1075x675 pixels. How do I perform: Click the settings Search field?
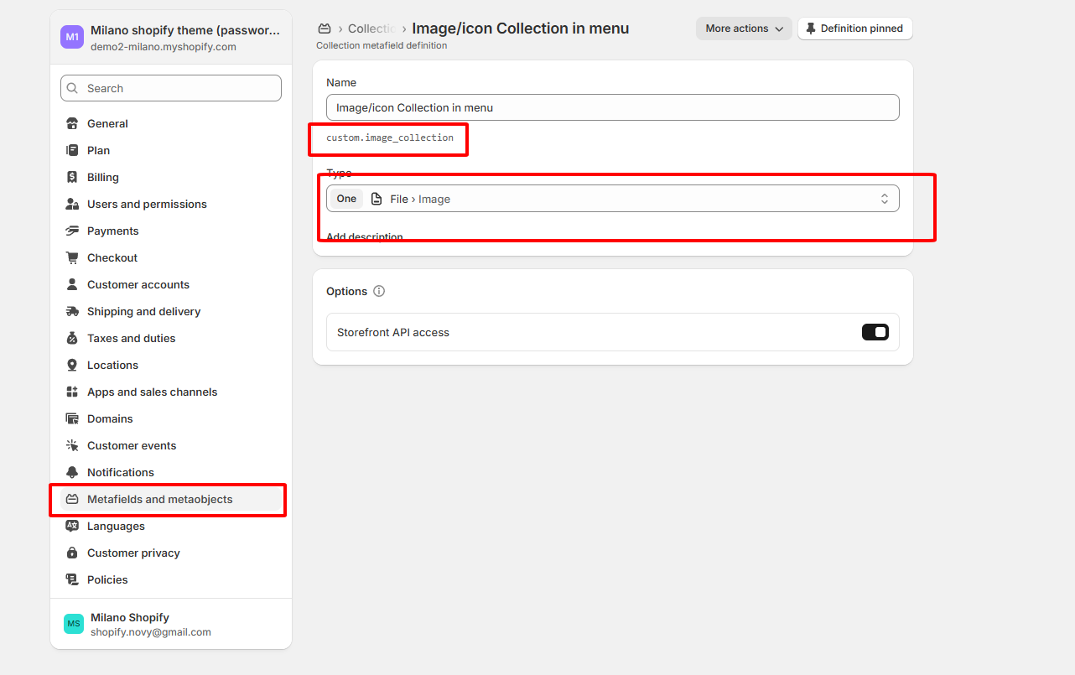click(171, 88)
